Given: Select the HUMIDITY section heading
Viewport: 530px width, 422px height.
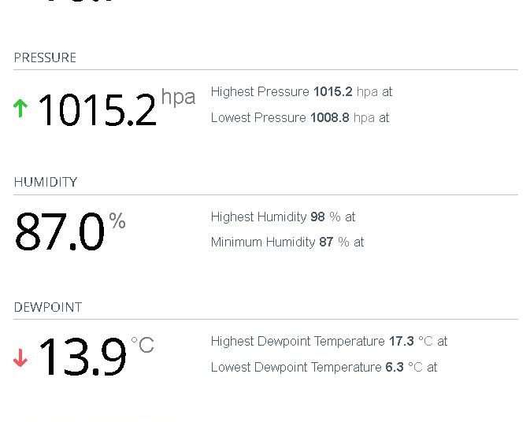Looking at the screenshot, I should point(46,182).
